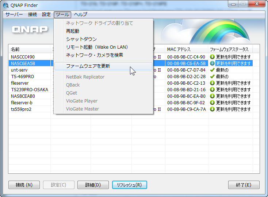Open the サーバー menu

(x=14, y=15)
